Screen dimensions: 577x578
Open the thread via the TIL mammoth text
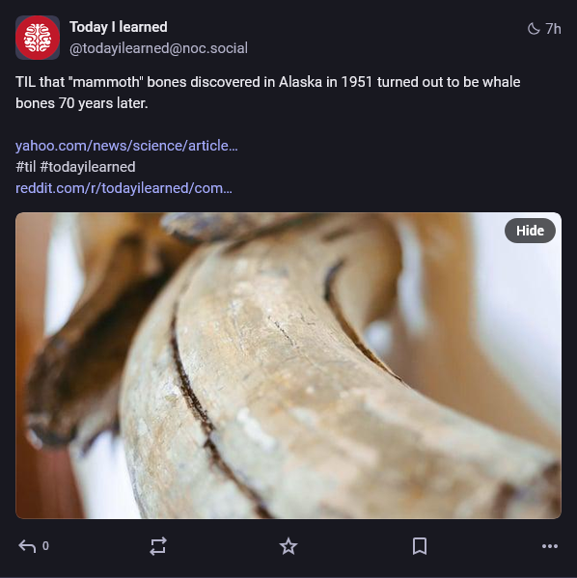pos(267,93)
